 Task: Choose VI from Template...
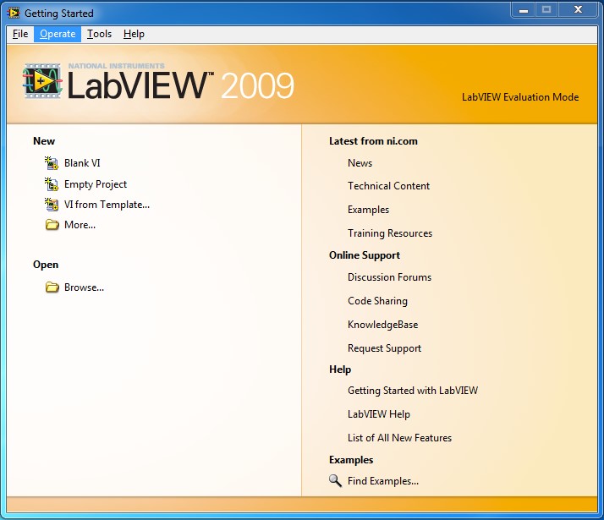click(x=107, y=205)
